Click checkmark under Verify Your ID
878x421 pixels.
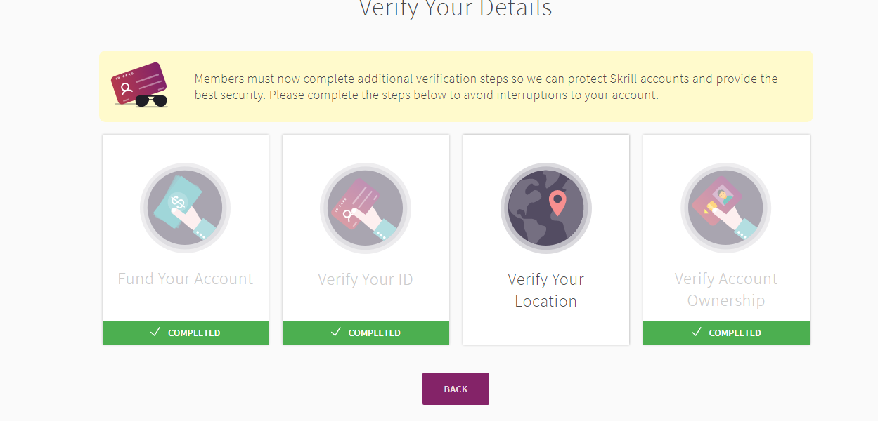point(335,333)
